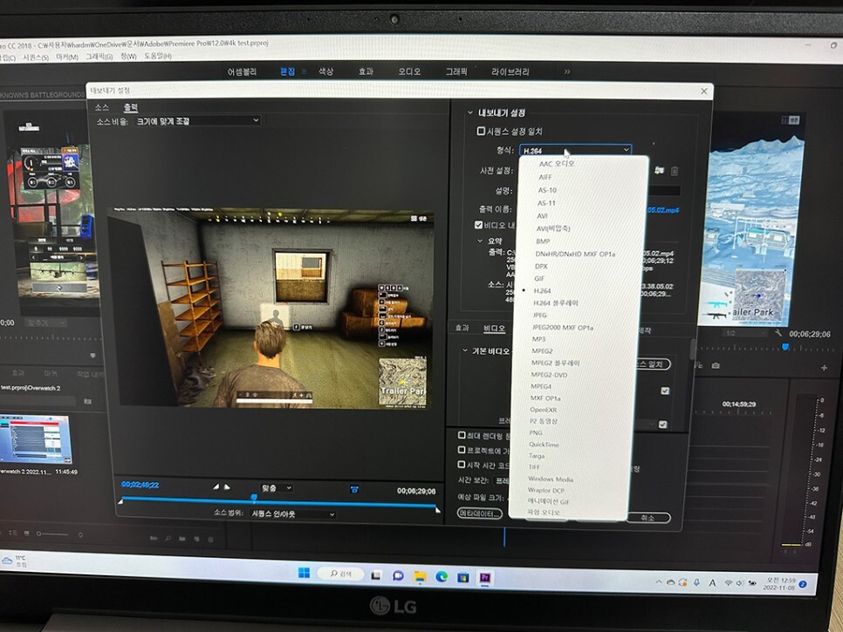Toggle the 시작 시간 코드 설정 checkbox
This screenshot has width=843, height=632.
[462, 464]
